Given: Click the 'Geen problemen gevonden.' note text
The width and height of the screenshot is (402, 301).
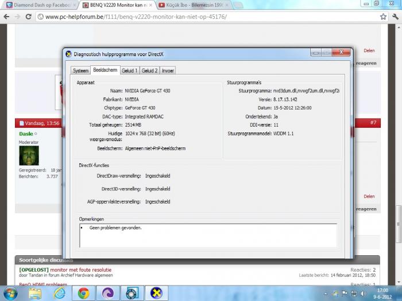Looking at the screenshot, I should [115, 228].
